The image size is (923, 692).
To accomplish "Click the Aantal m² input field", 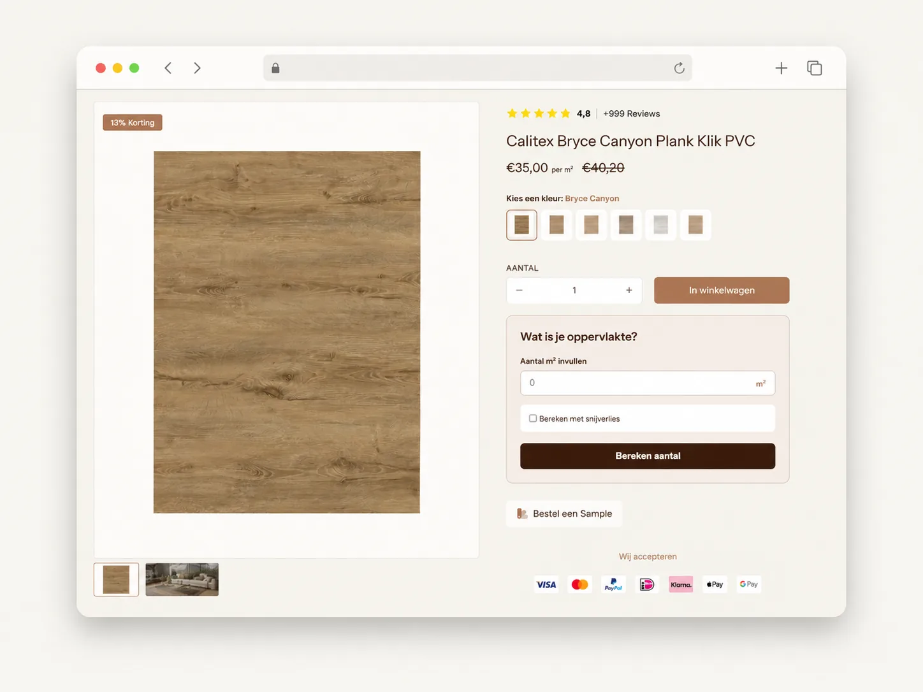I will [x=648, y=383].
